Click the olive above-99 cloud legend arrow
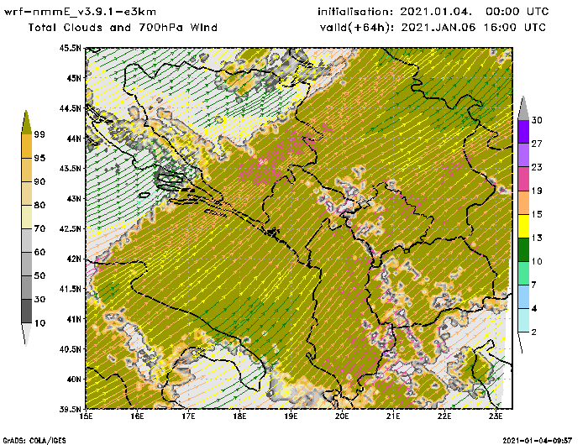 click(x=26, y=123)
